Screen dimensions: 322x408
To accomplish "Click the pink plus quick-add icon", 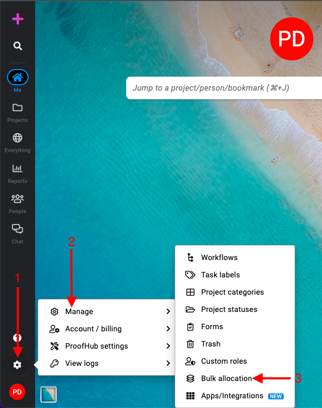I will (17, 19).
